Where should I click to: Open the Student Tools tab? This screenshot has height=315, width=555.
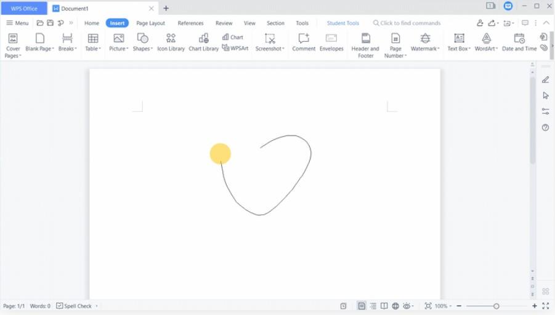pos(343,23)
